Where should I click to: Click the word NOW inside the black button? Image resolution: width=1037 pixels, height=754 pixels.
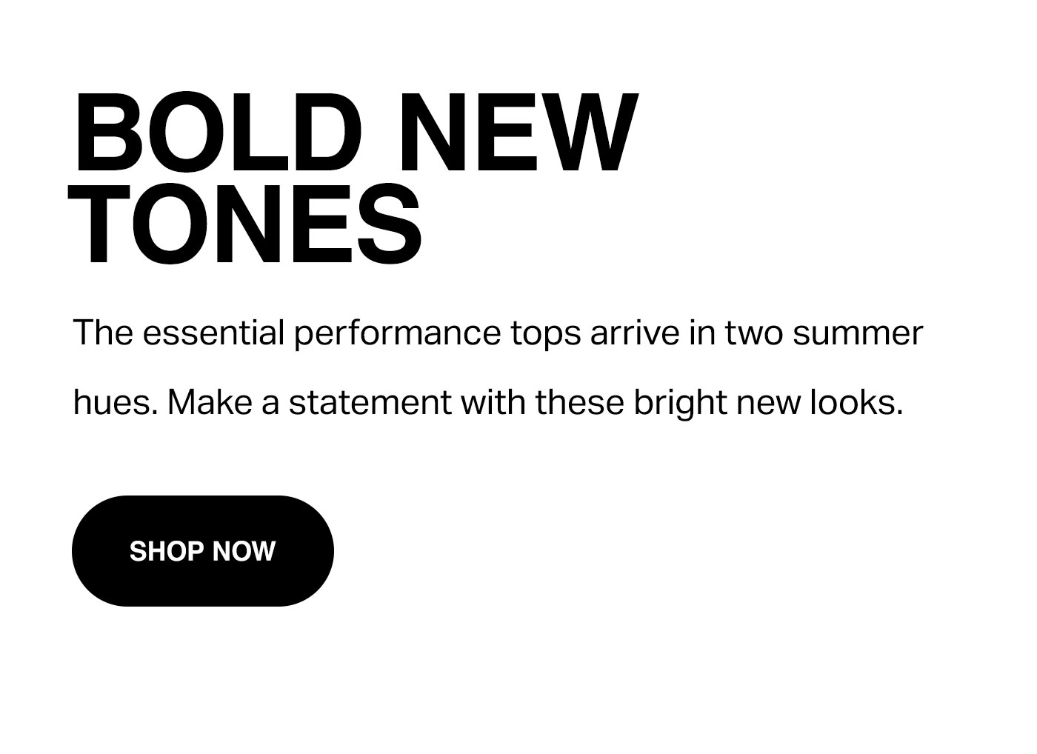tap(244, 551)
